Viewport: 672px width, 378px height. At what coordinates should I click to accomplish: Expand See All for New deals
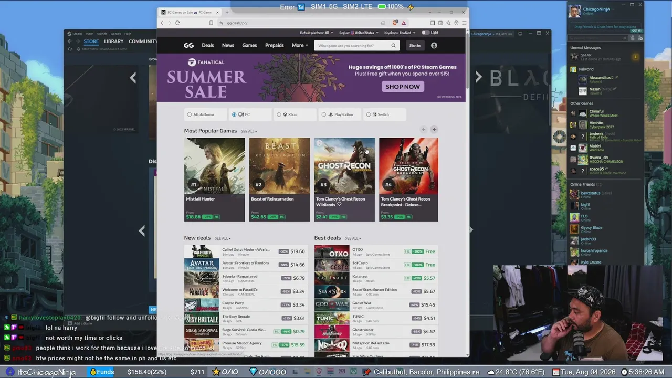coord(223,238)
